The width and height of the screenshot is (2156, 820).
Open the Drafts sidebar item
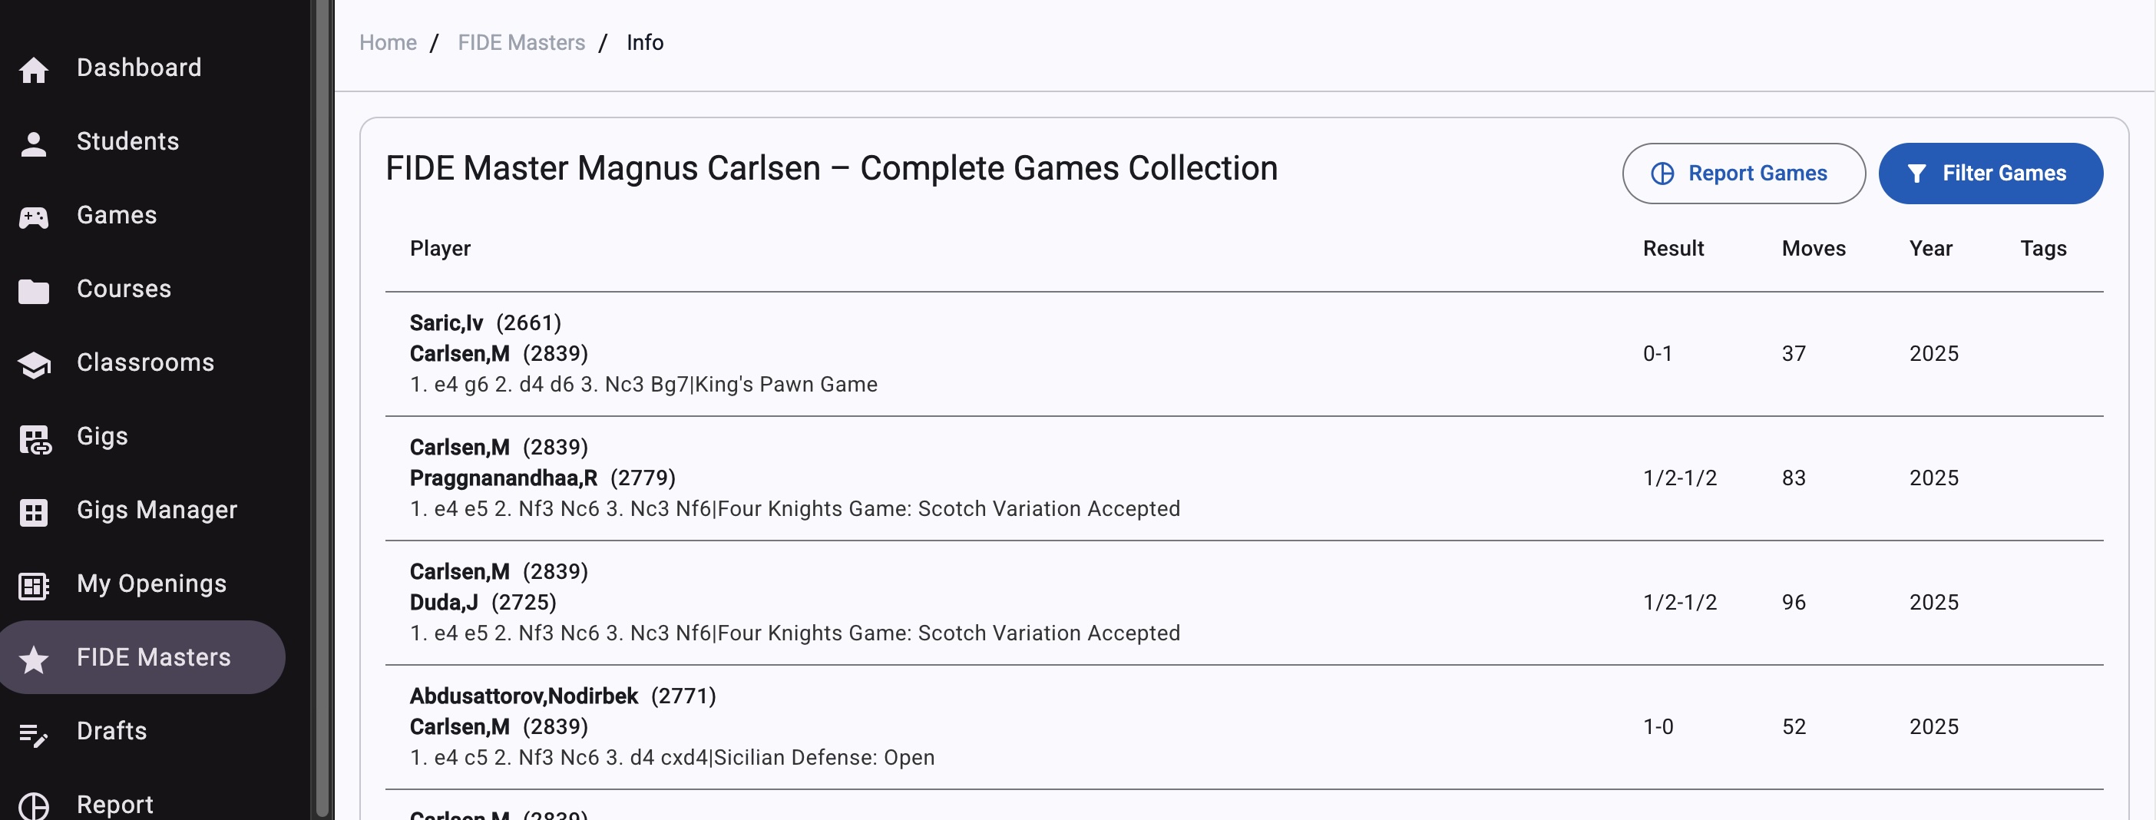[x=111, y=730]
